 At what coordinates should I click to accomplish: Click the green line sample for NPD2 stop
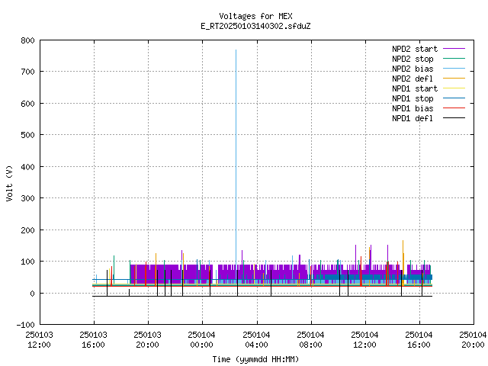click(454, 58)
